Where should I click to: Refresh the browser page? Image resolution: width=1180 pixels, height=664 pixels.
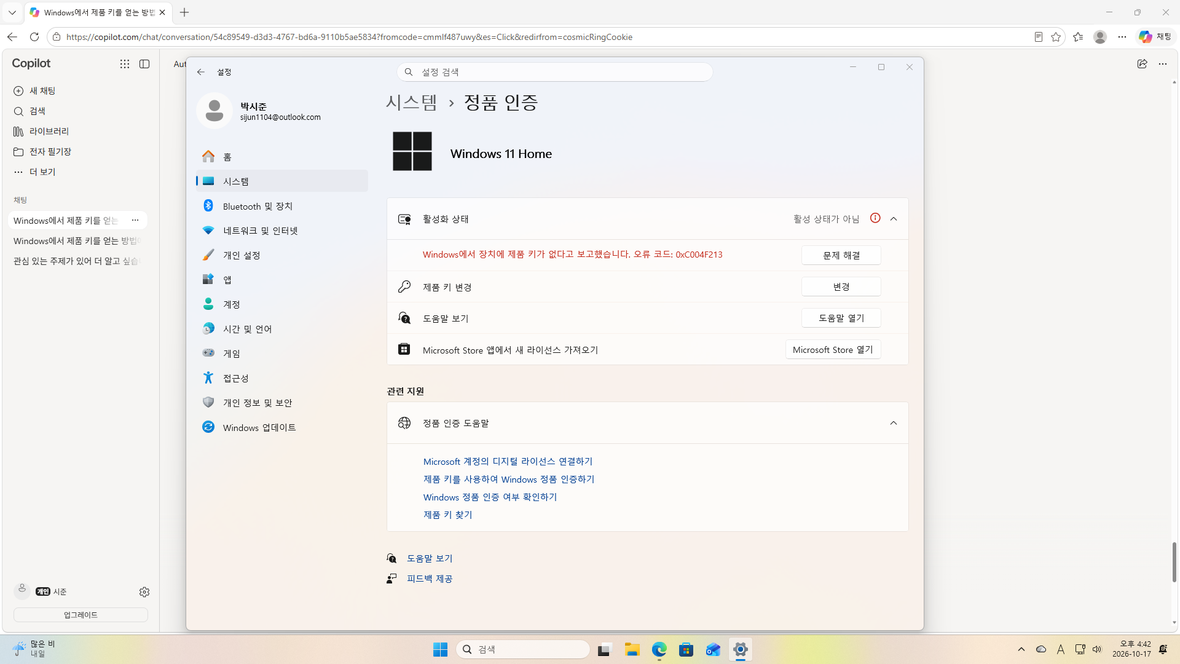34,37
